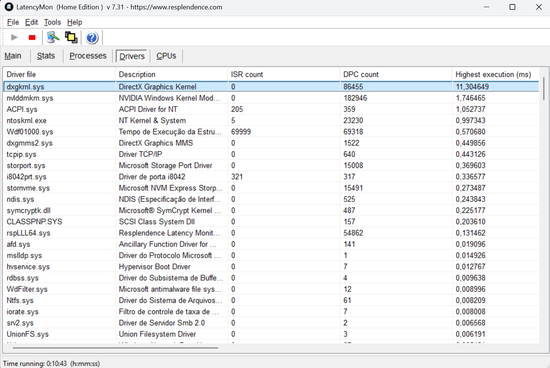Switch to the Processes tab

point(88,56)
